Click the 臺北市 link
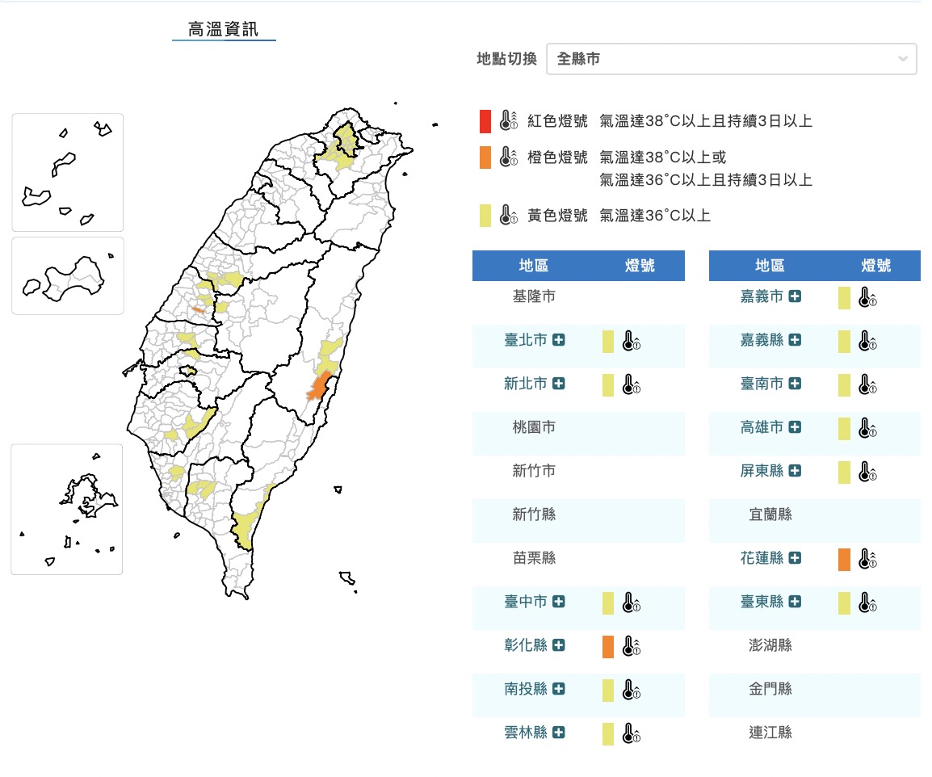Screen dimensions: 932x777 point(526,339)
